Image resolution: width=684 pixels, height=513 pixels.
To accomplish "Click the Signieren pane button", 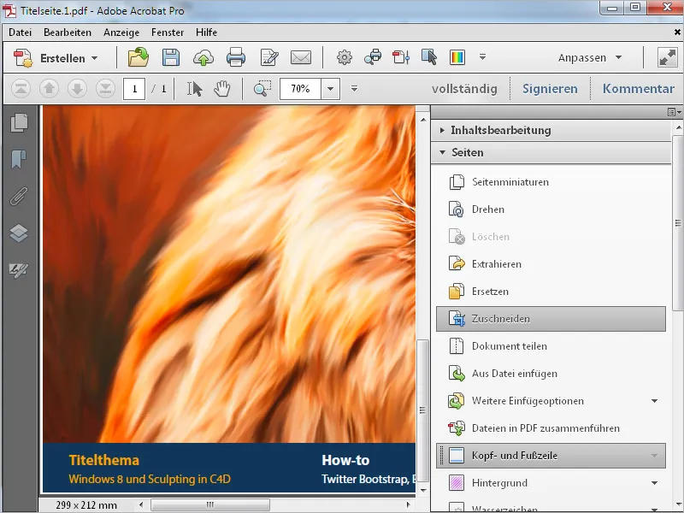I will pyautogui.click(x=550, y=89).
